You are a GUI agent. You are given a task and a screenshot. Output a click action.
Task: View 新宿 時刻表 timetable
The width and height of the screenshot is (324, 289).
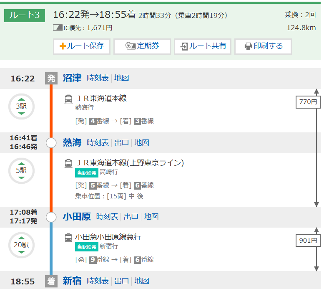pyautogui.click(x=98, y=281)
